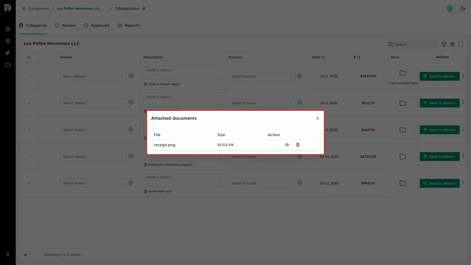The width and height of the screenshot is (471, 265).
Task: Switch to the Review tab
Action: (x=65, y=26)
